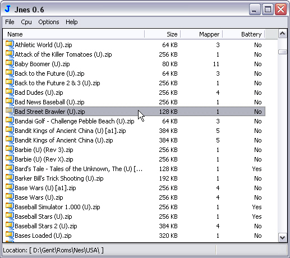Select Baseball Stars 2 (U).zip
Viewport: 290px width, 258px height.
[46, 226]
